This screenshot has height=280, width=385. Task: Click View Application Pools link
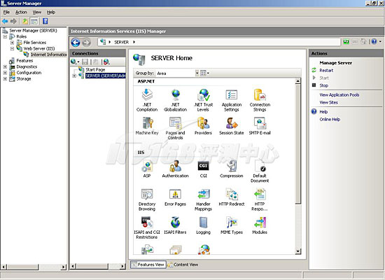tap(339, 94)
